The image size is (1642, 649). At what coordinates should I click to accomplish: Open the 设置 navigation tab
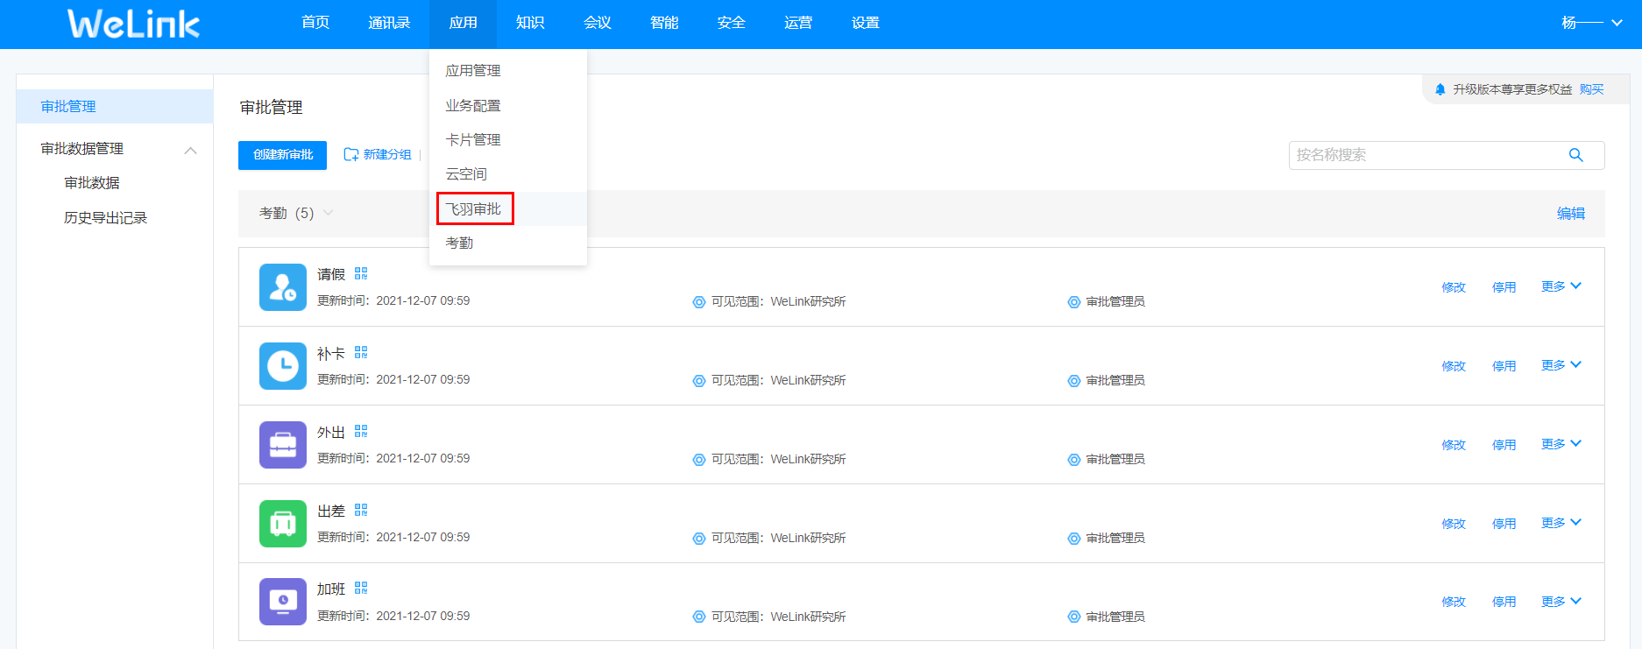pos(866,23)
